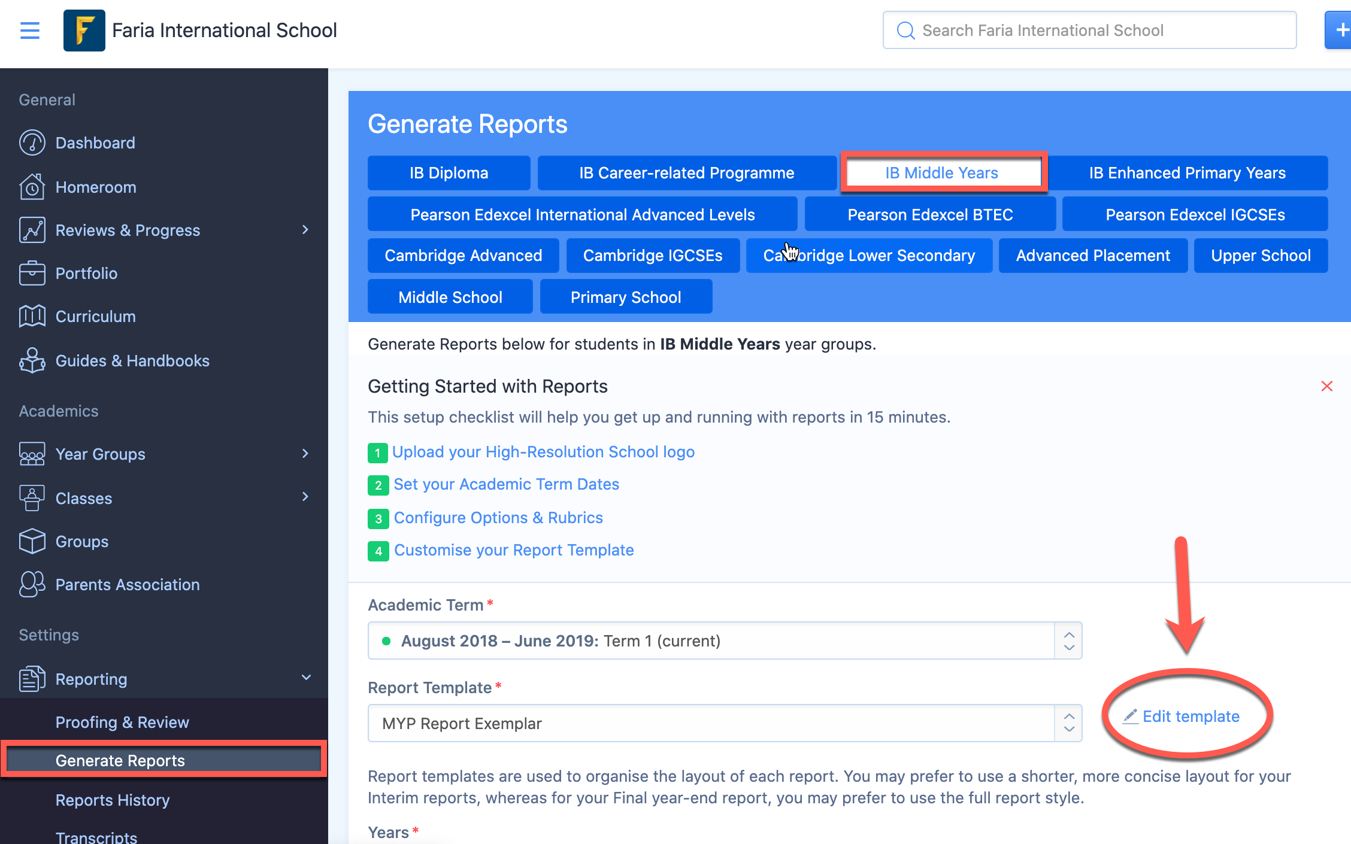1351x844 pixels.
Task: Select the Cambridge Lower Secondary tab
Action: click(869, 256)
